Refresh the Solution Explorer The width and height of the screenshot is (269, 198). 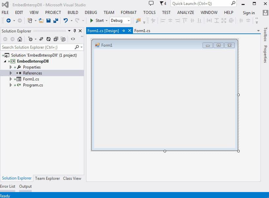point(49,39)
